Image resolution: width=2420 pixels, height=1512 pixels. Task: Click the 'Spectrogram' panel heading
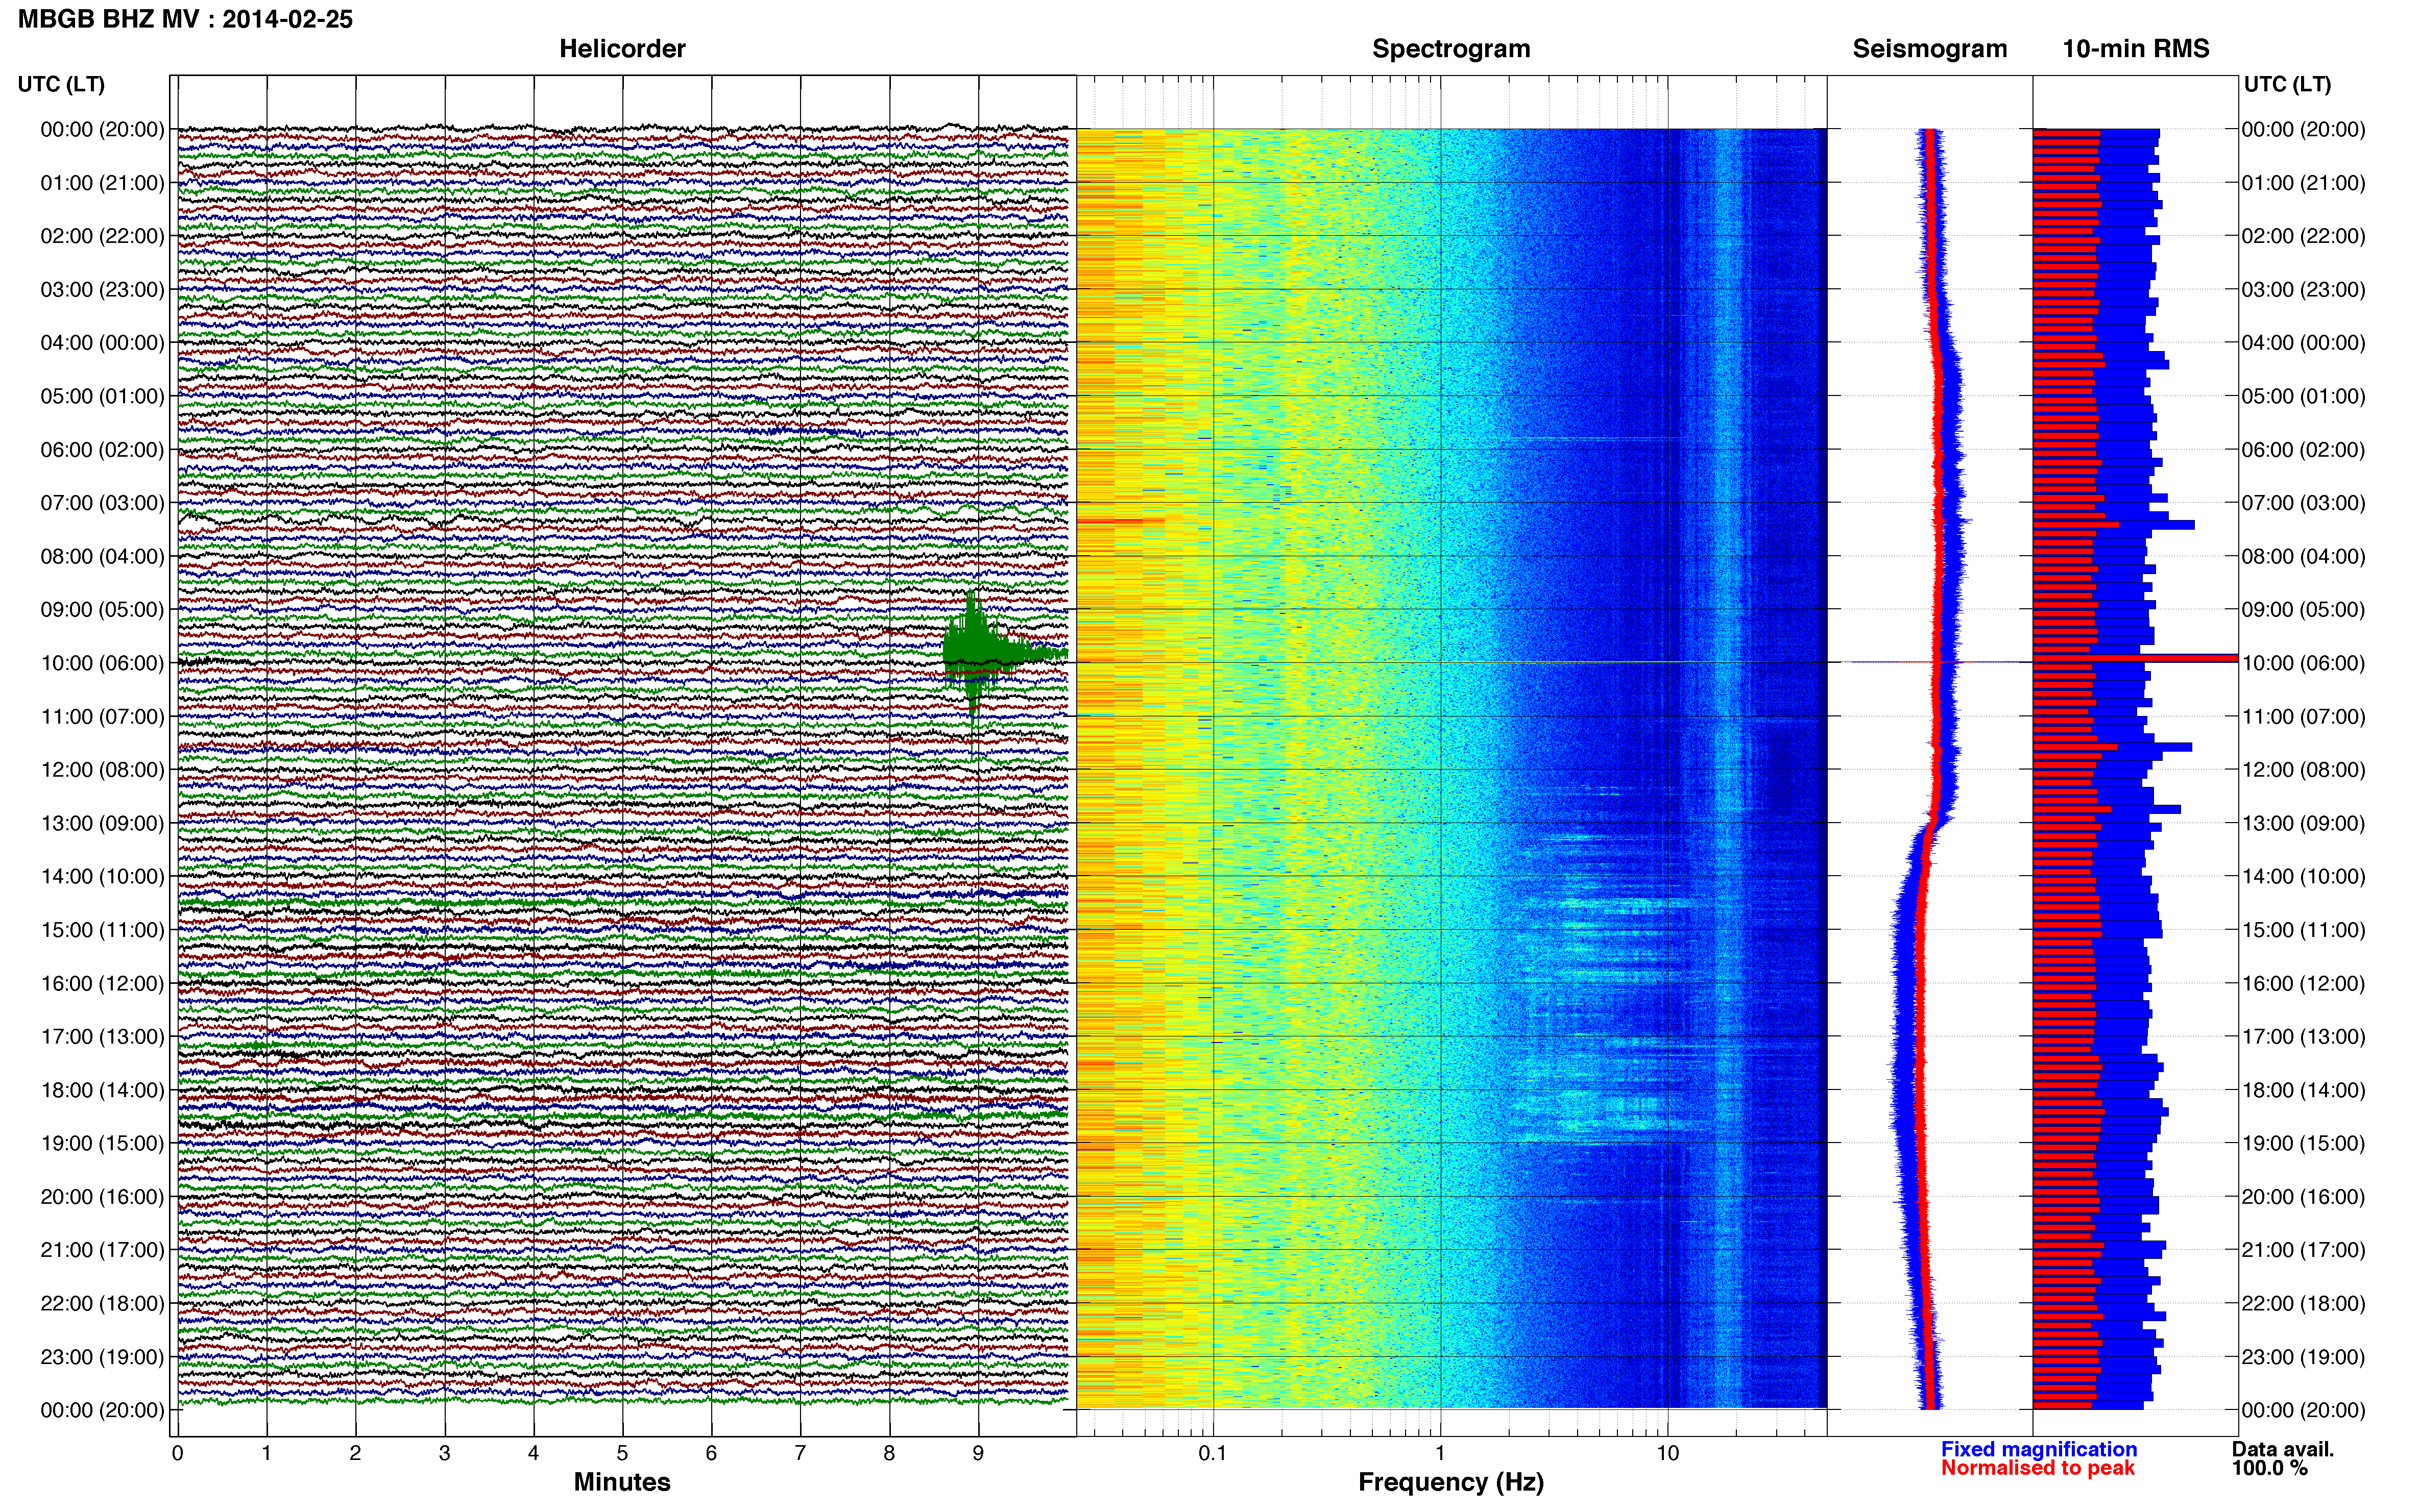1450,49
